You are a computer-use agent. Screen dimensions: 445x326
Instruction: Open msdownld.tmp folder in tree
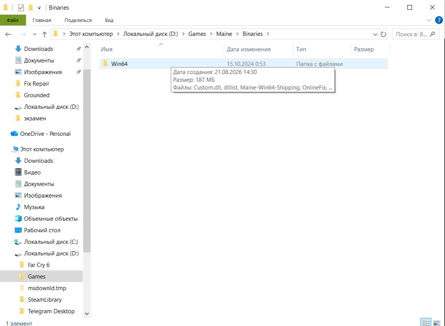pyautogui.click(x=47, y=288)
